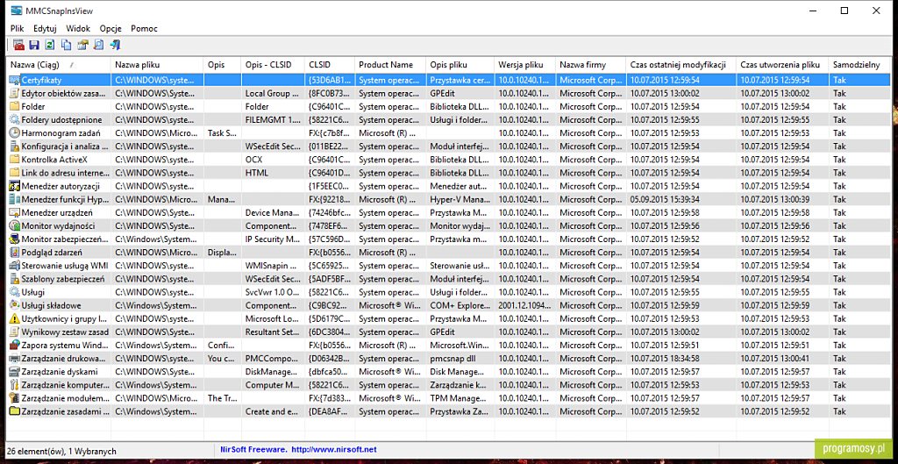Image resolution: width=898 pixels, height=464 pixels.
Task: Select the Kontrolka ActiveX row name
Action: coord(54,160)
